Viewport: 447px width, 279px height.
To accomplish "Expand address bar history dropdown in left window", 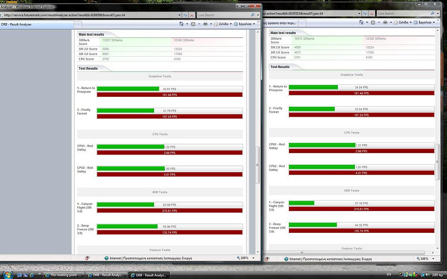I will click(179, 15).
